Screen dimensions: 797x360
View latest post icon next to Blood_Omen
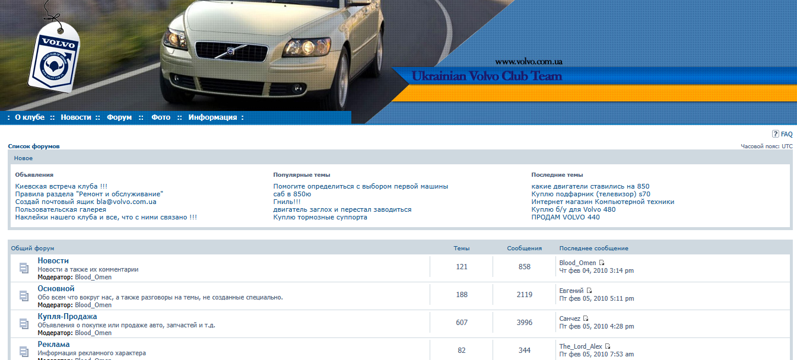tap(602, 263)
